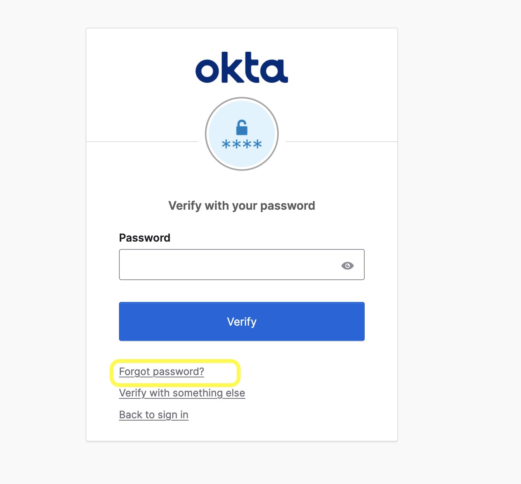Click the blue unlocked padlock icon
Screen dimensions: 521x484
coord(242,128)
